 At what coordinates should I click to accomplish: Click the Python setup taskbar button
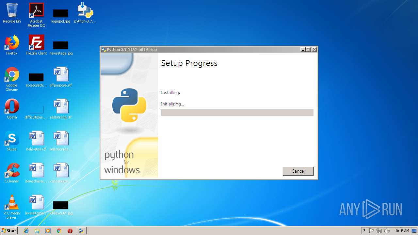81,231
